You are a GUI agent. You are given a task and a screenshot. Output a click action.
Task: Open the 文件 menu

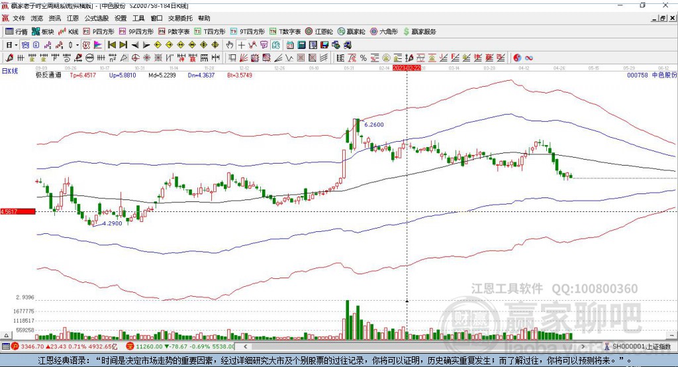19,18
